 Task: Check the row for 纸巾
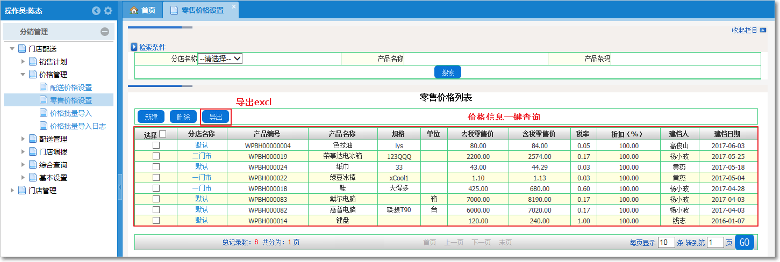pos(156,167)
